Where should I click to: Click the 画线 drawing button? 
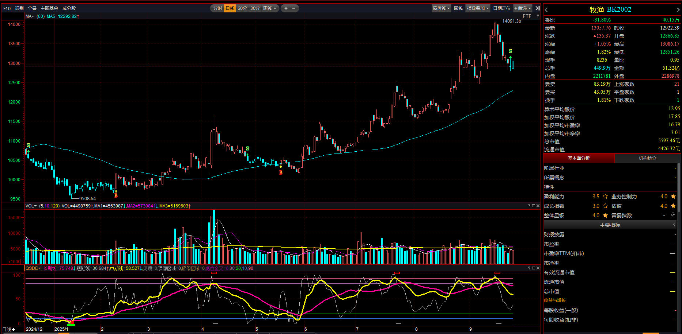[458, 8]
